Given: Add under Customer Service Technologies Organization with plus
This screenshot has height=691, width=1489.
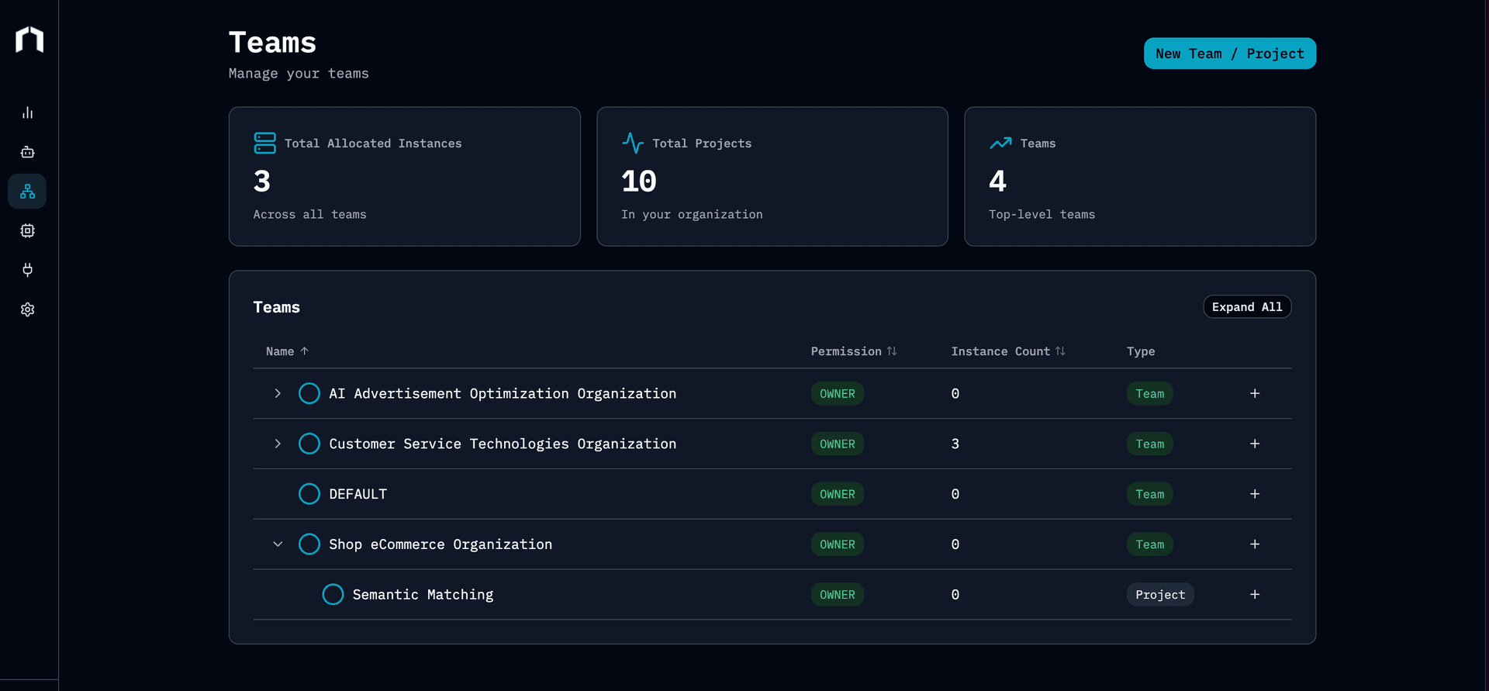Looking at the screenshot, I should point(1255,444).
